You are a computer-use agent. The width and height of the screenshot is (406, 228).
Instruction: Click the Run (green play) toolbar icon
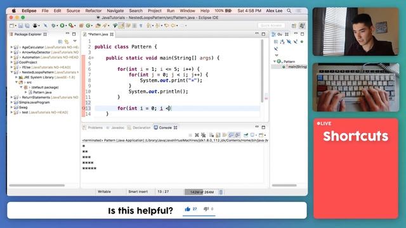[62, 25]
